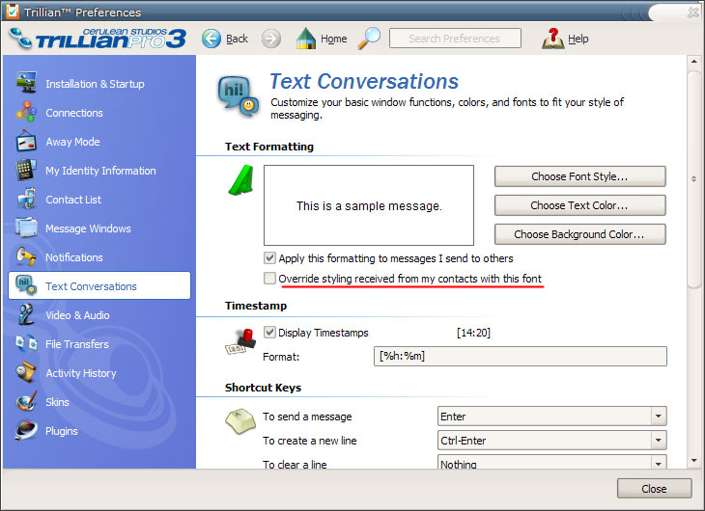
Task: Select the Message Windows section
Action: point(88,229)
